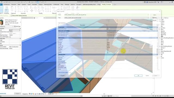Click the Default Elevation value cell
174x98 pixels.
(x=132, y=29)
